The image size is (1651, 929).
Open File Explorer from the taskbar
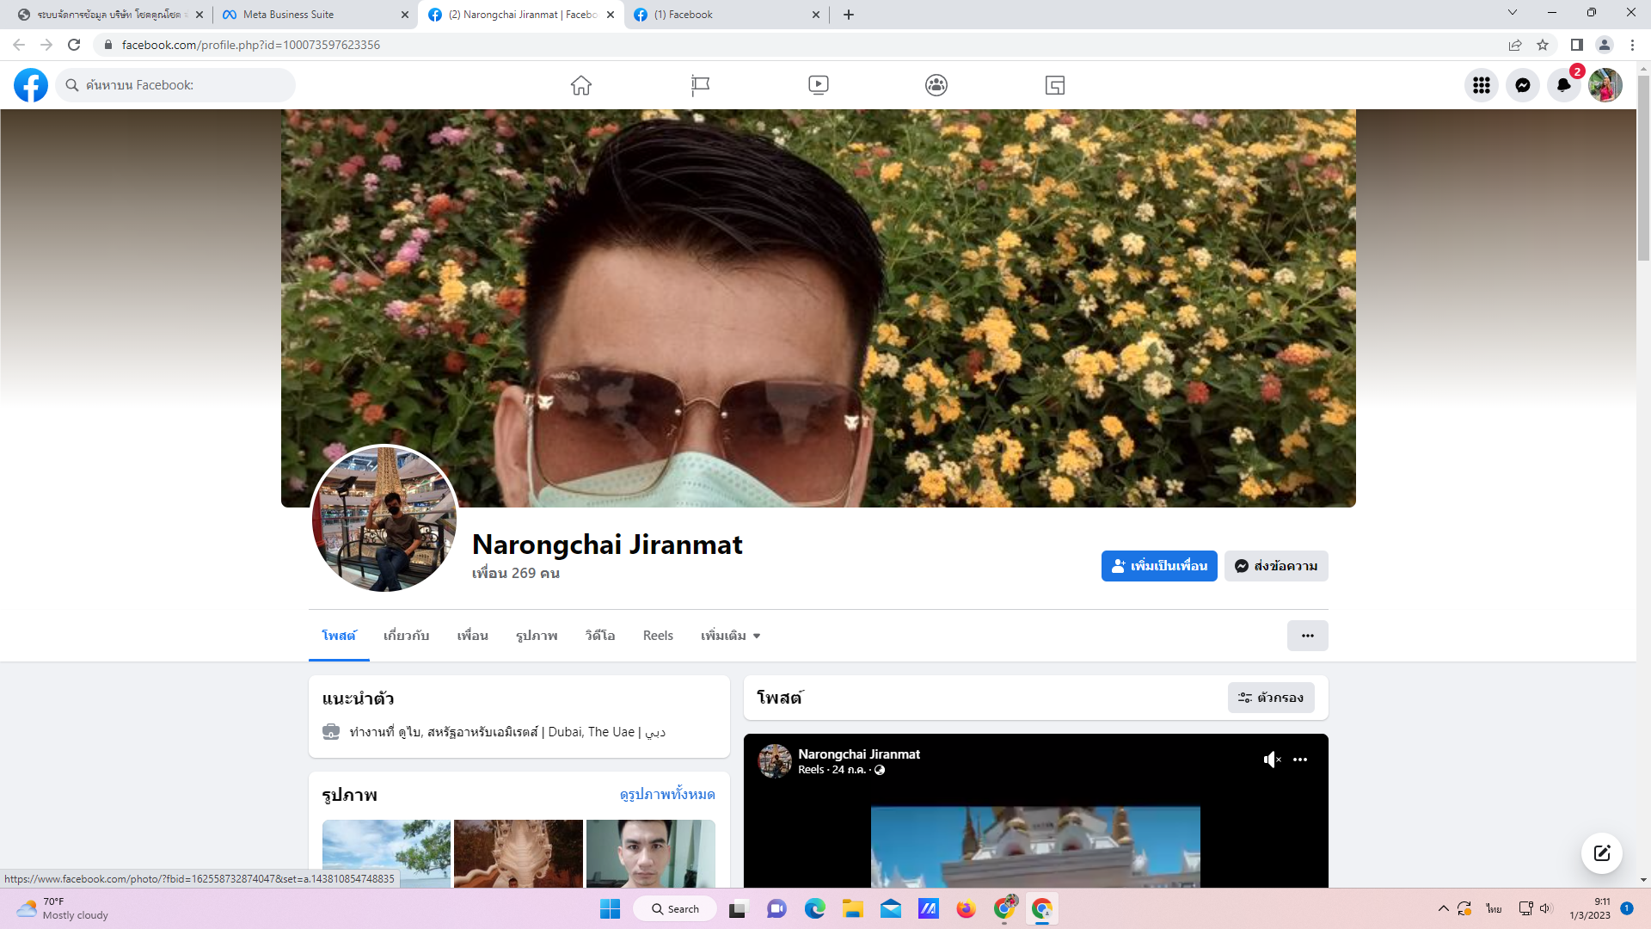coord(852,909)
